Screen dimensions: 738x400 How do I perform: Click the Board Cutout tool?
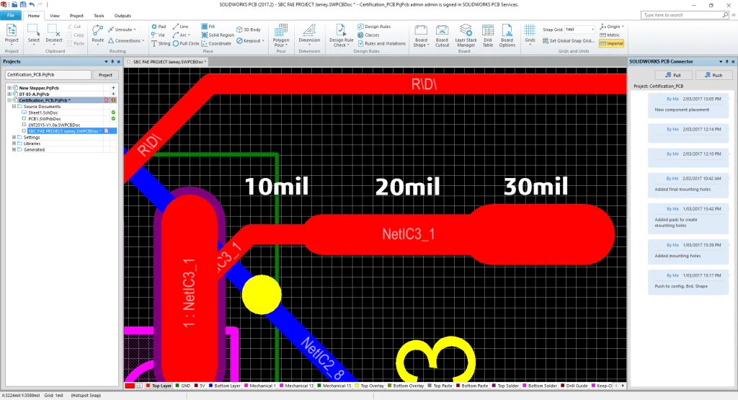point(442,34)
